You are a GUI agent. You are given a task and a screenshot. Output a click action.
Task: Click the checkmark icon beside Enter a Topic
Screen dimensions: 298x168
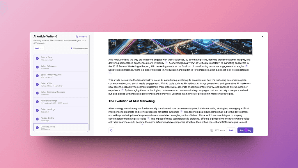37,58
